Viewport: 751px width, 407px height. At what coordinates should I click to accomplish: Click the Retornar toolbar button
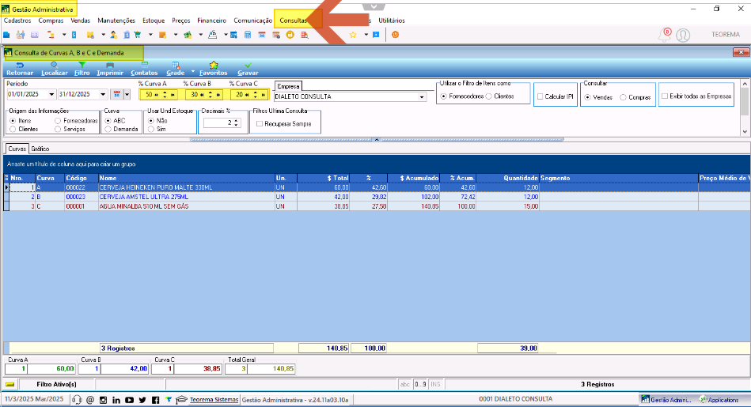(20, 69)
